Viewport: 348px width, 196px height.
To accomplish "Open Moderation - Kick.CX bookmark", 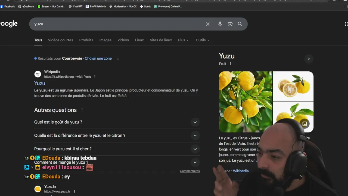I will click(x=123, y=7).
